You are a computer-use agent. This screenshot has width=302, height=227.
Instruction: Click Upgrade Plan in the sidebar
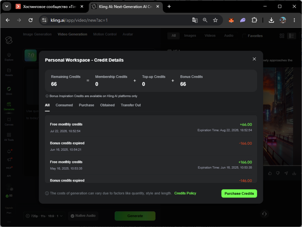[9, 210]
